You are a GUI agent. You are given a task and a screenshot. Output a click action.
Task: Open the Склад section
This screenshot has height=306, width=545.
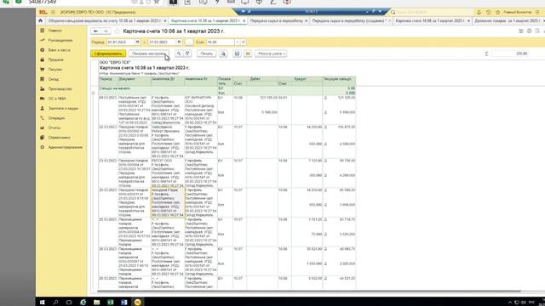53,79
